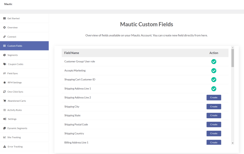Create the Billing Address Line 1 field

pyautogui.click(x=214, y=142)
